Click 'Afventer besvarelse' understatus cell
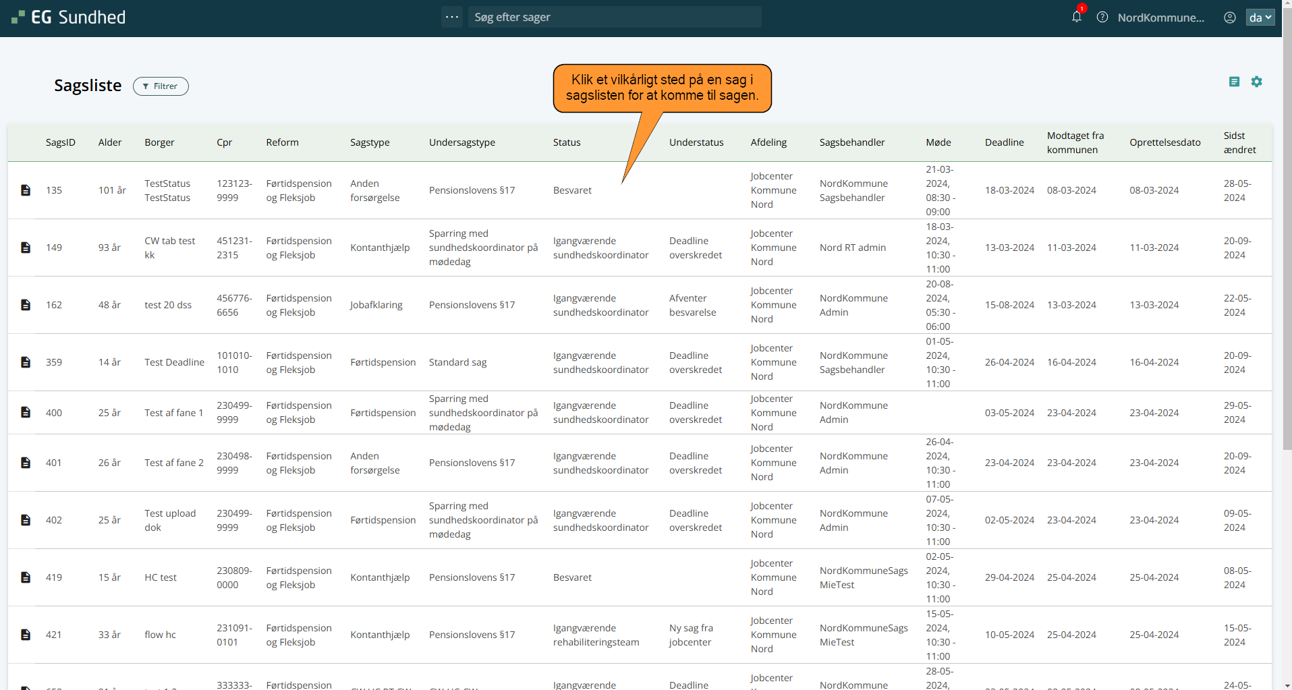 (x=693, y=305)
